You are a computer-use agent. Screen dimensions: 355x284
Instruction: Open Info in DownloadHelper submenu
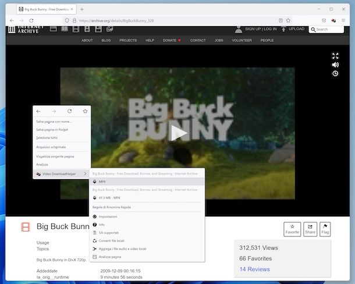[147, 225]
